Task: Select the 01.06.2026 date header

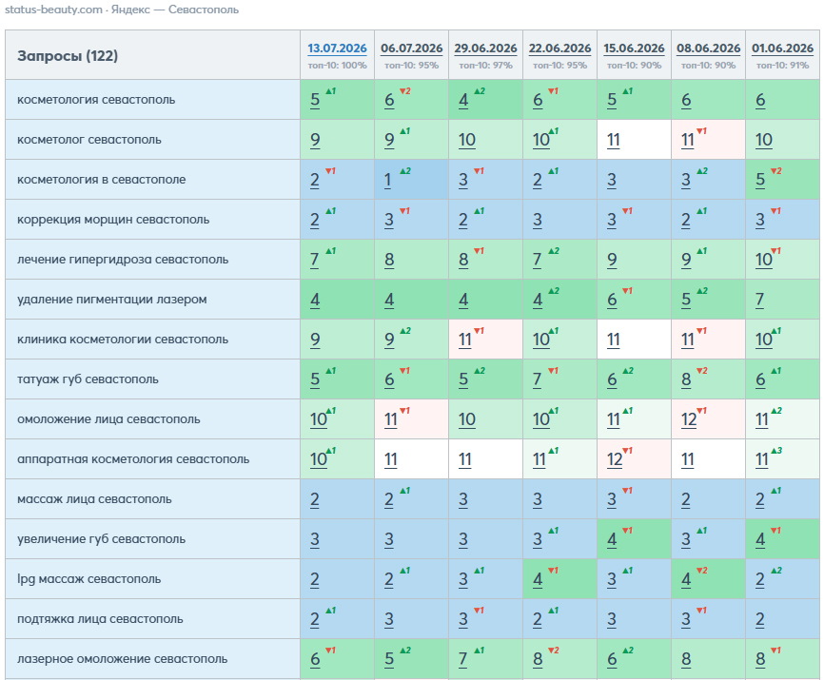Action: click(782, 49)
